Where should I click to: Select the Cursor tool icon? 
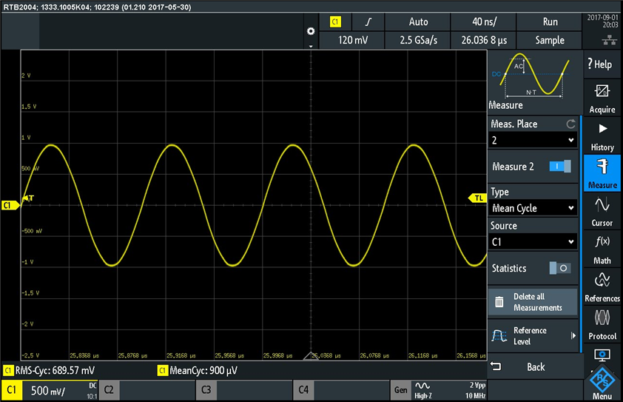pos(602,210)
